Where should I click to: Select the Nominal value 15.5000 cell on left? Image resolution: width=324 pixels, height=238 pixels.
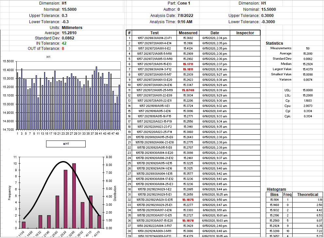(69, 9)
